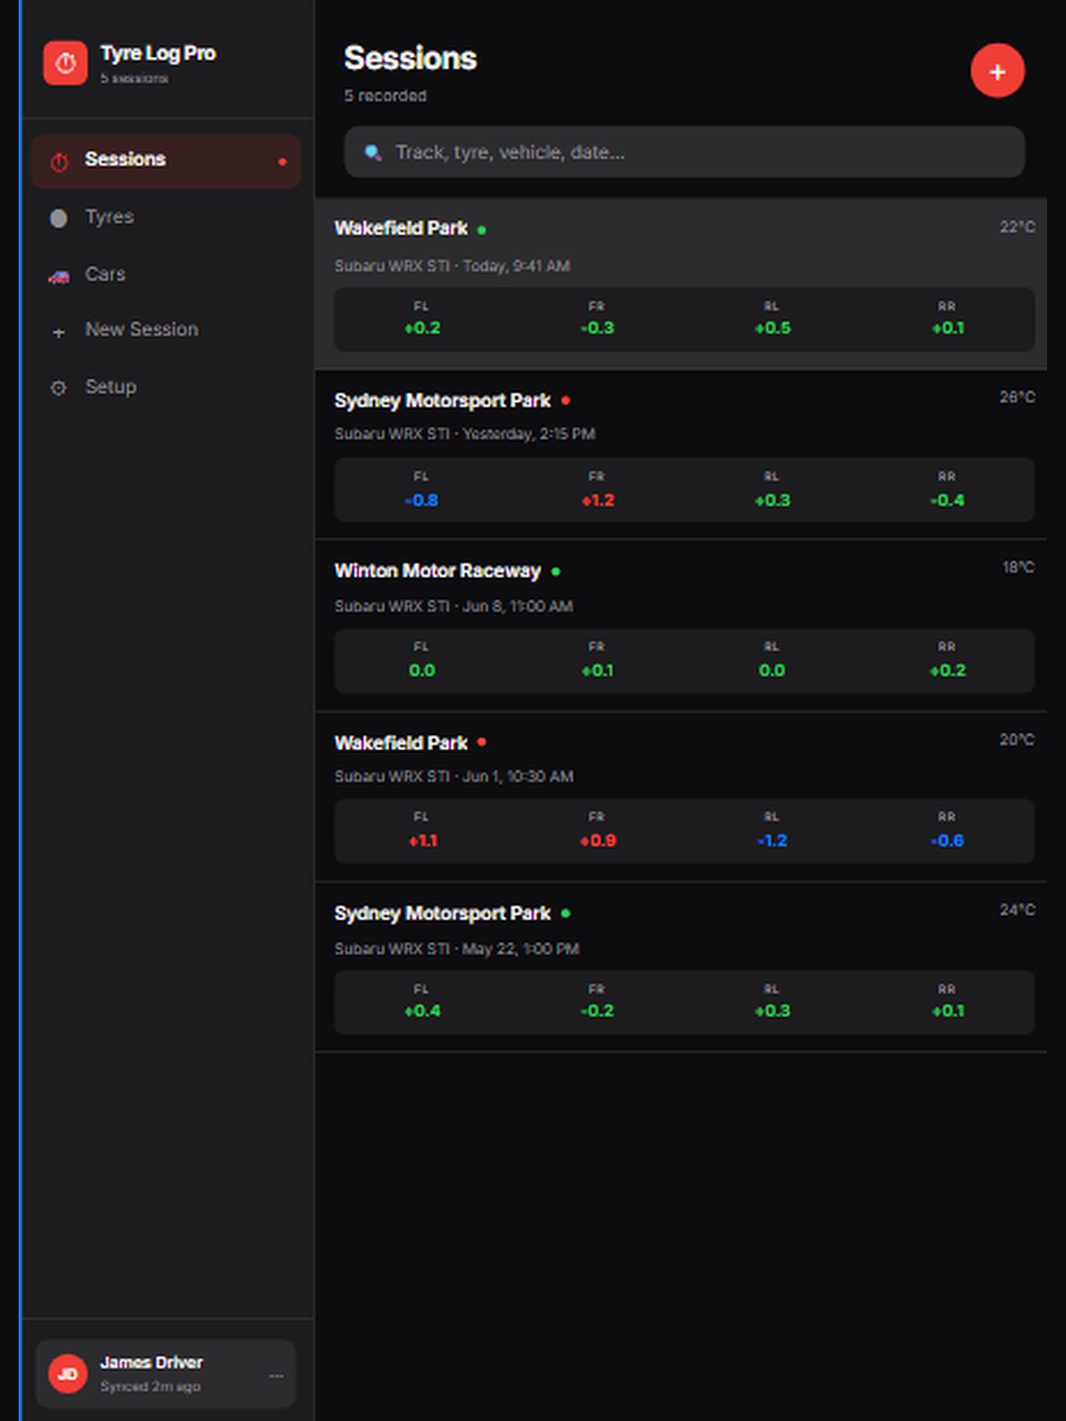Screen dimensions: 1066x1421
Task: Click the 20°C temperature label
Action: tap(1016, 739)
